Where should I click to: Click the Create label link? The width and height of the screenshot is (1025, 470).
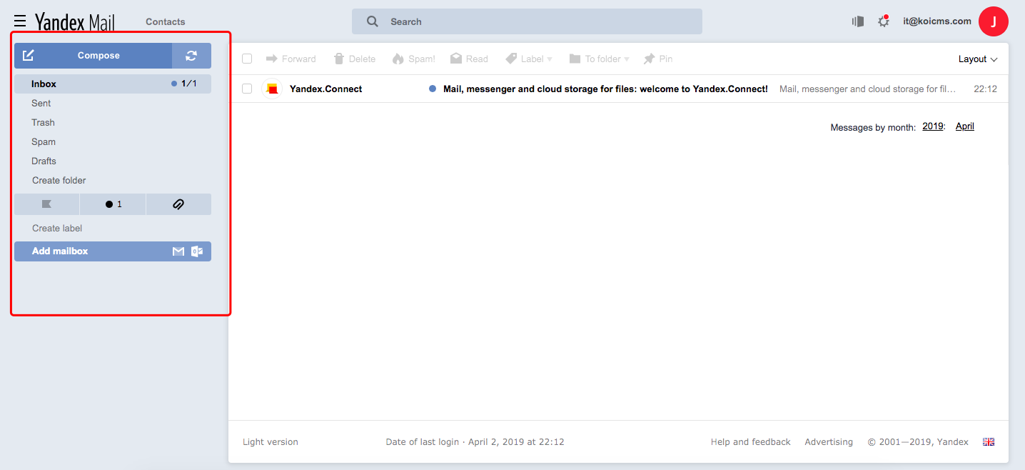(57, 228)
